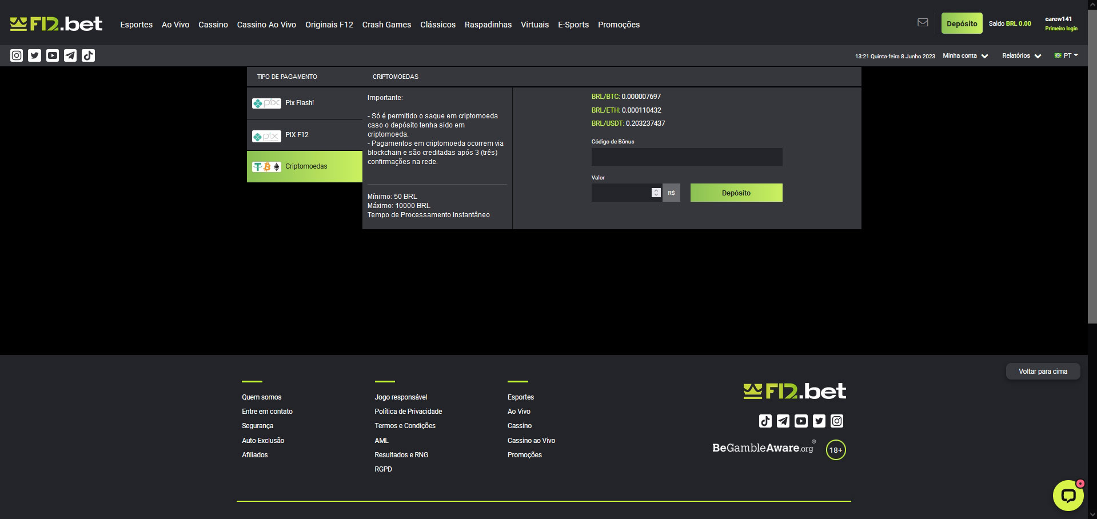This screenshot has width=1097, height=519.
Task: Open Cassino in top navigation
Action: tap(213, 25)
